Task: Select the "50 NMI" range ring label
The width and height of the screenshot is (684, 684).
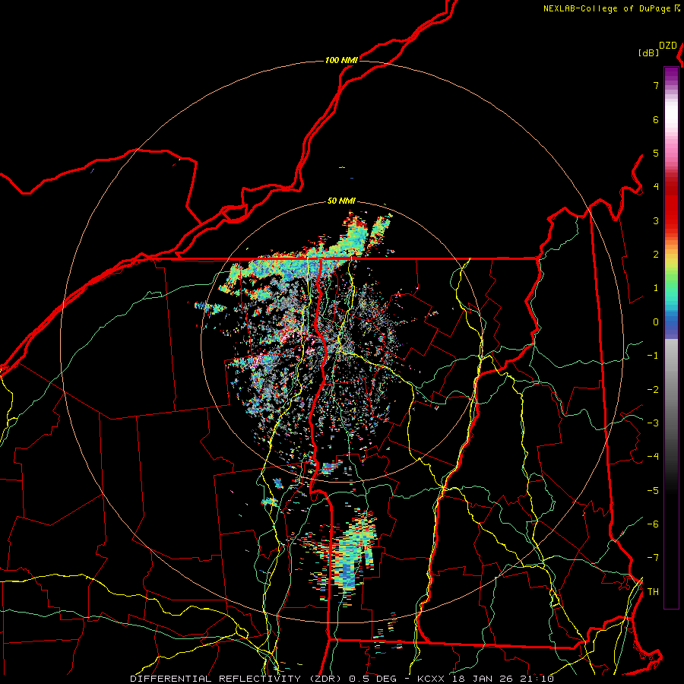Action: [341, 201]
